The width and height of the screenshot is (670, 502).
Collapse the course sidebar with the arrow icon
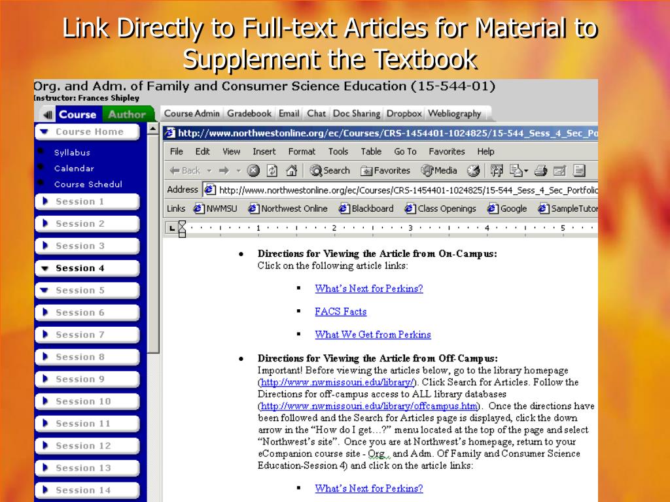click(48, 114)
